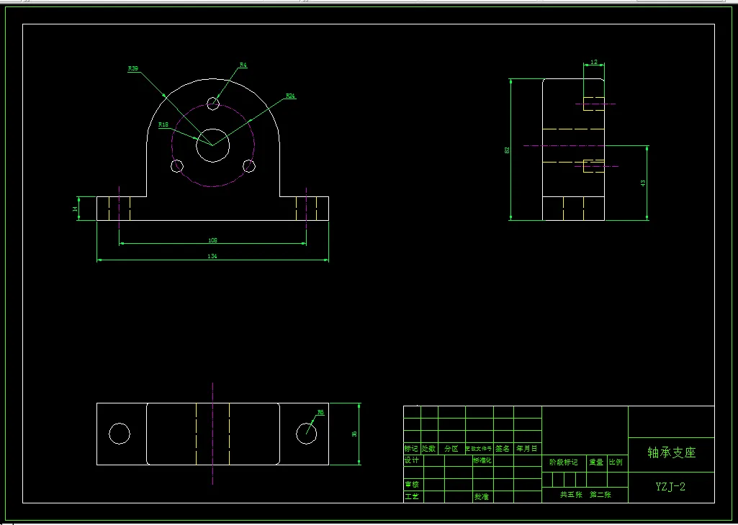
Task: Select the 标记 cell in title block
Action: 411,448
